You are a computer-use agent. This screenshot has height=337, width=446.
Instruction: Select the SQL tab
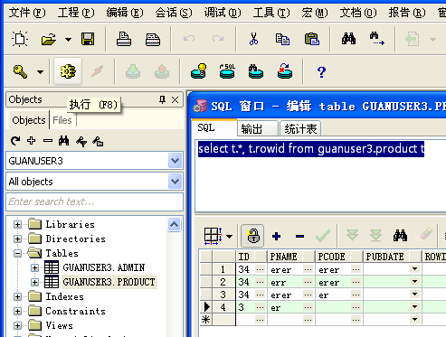214,127
